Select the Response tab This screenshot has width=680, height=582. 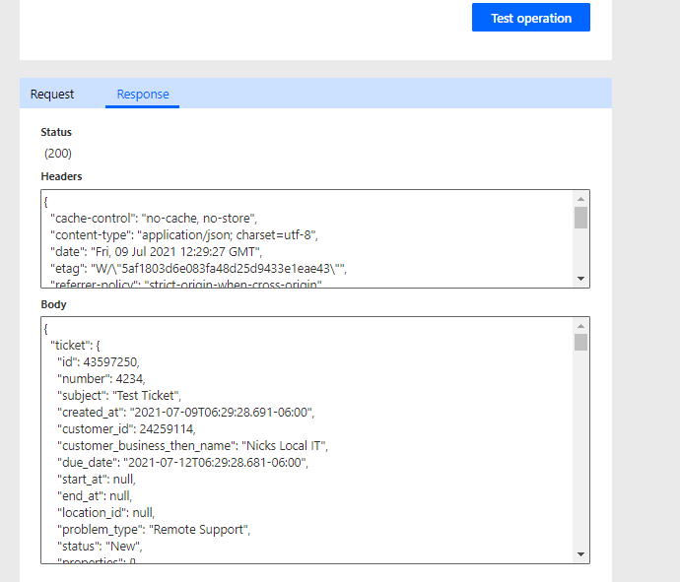[x=143, y=95]
